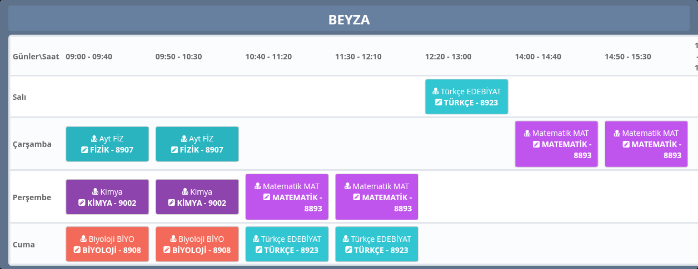
Task: Open the Perşembe 10:40 Matematik MAT lesson card
Action: point(287,197)
